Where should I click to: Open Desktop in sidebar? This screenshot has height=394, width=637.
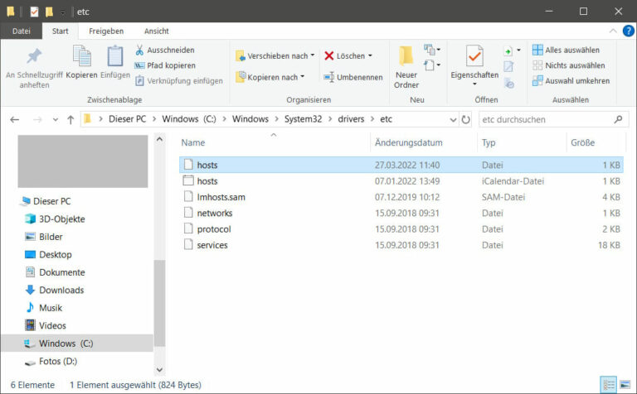(48, 255)
